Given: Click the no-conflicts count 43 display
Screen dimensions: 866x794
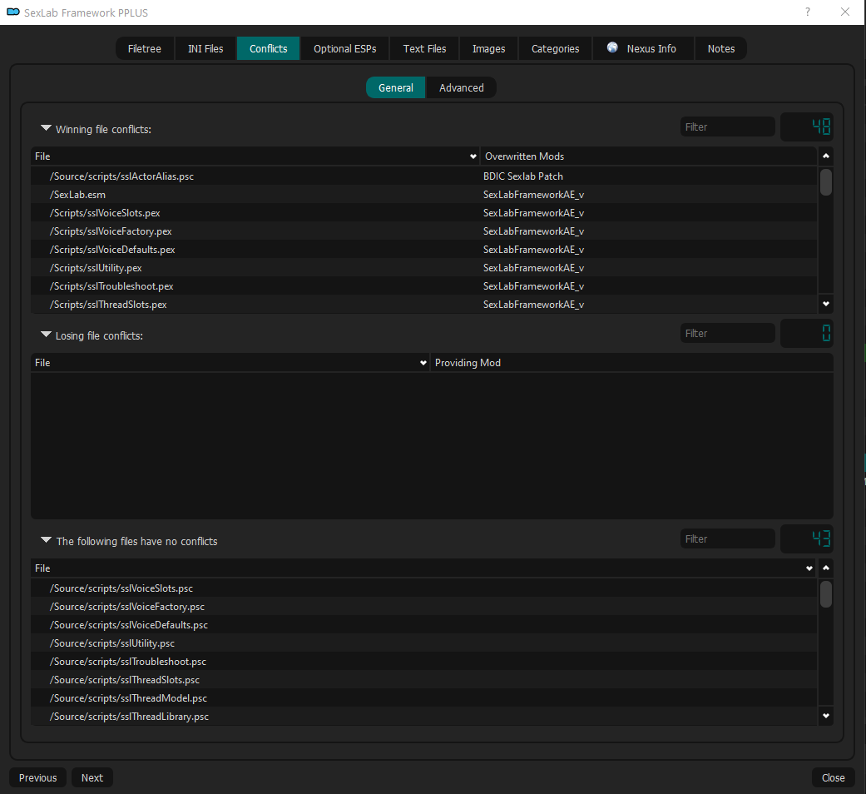Looking at the screenshot, I should point(806,538).
